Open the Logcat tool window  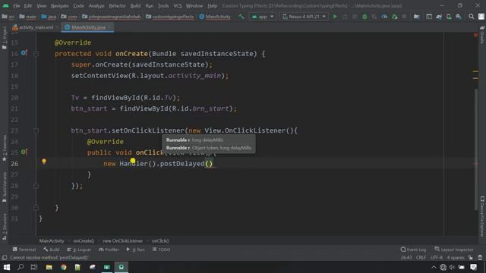pyautogui.click(x=79, y=249)
